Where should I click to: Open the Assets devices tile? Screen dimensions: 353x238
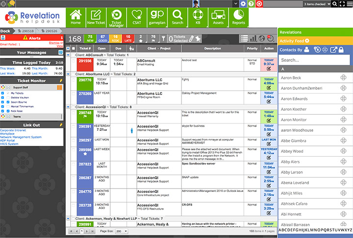click(x=218, y=18)
